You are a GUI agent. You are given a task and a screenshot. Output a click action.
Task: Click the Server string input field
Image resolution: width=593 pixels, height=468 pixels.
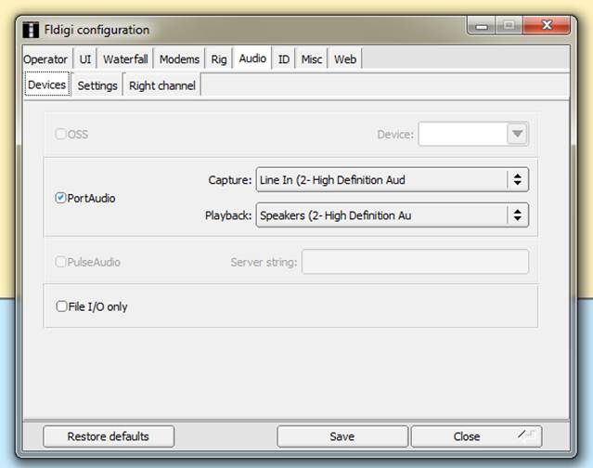click(x=415, y=262)
